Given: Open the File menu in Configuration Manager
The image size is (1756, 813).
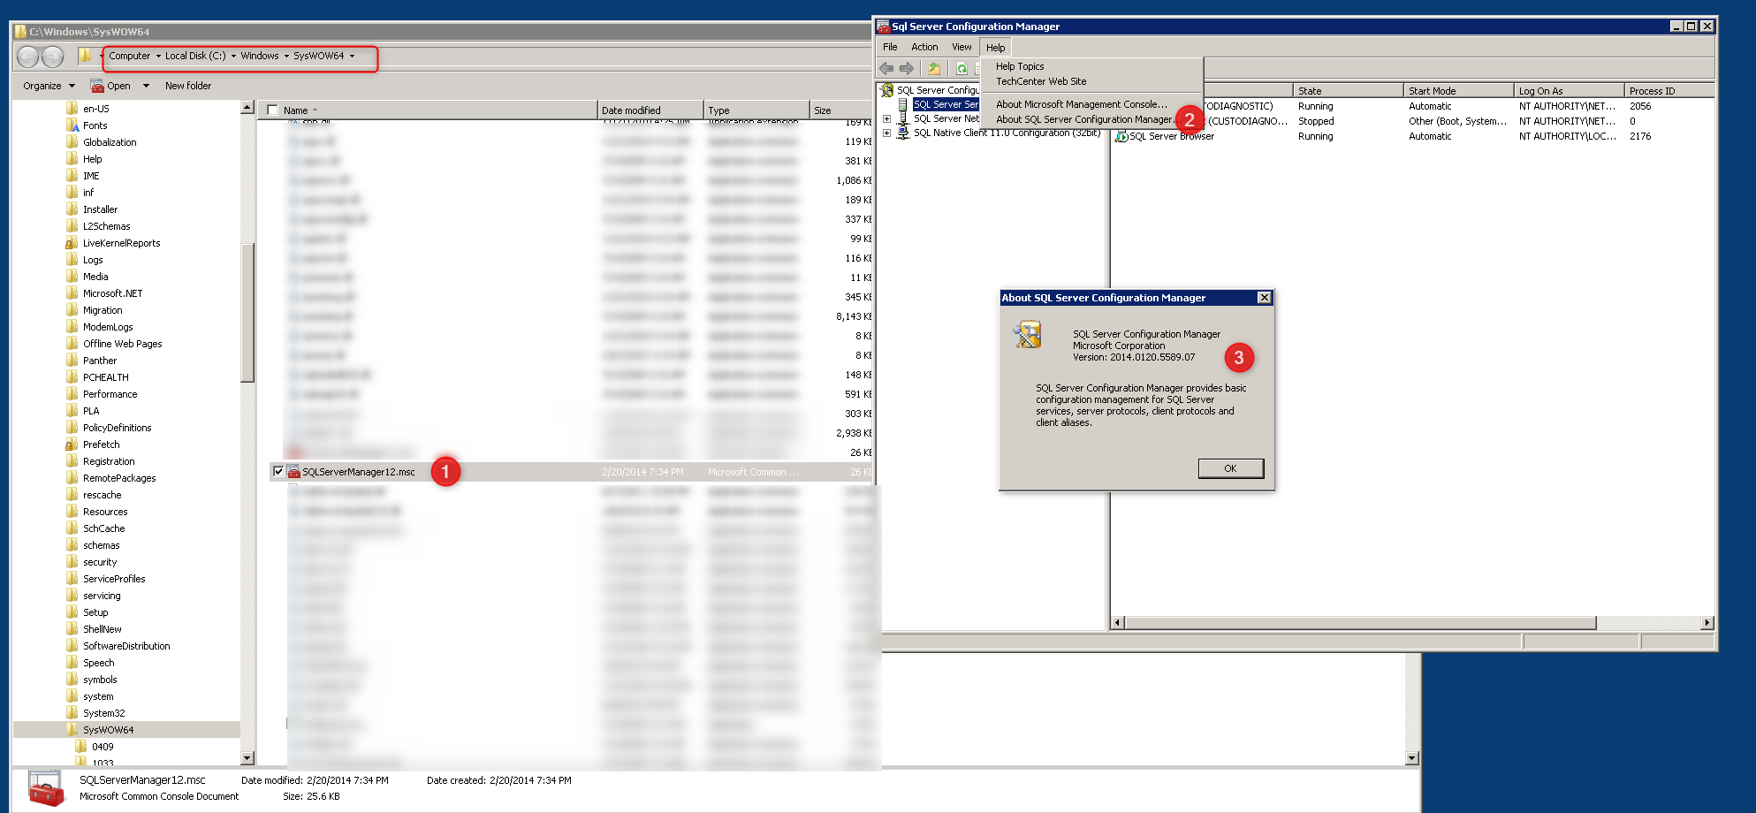Looking at the screenshot, I should pos(890,47).
